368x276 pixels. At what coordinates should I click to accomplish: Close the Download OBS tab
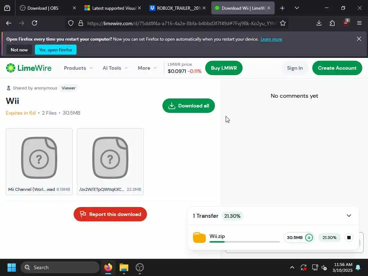pyautogui.click(x=74, y=8)
